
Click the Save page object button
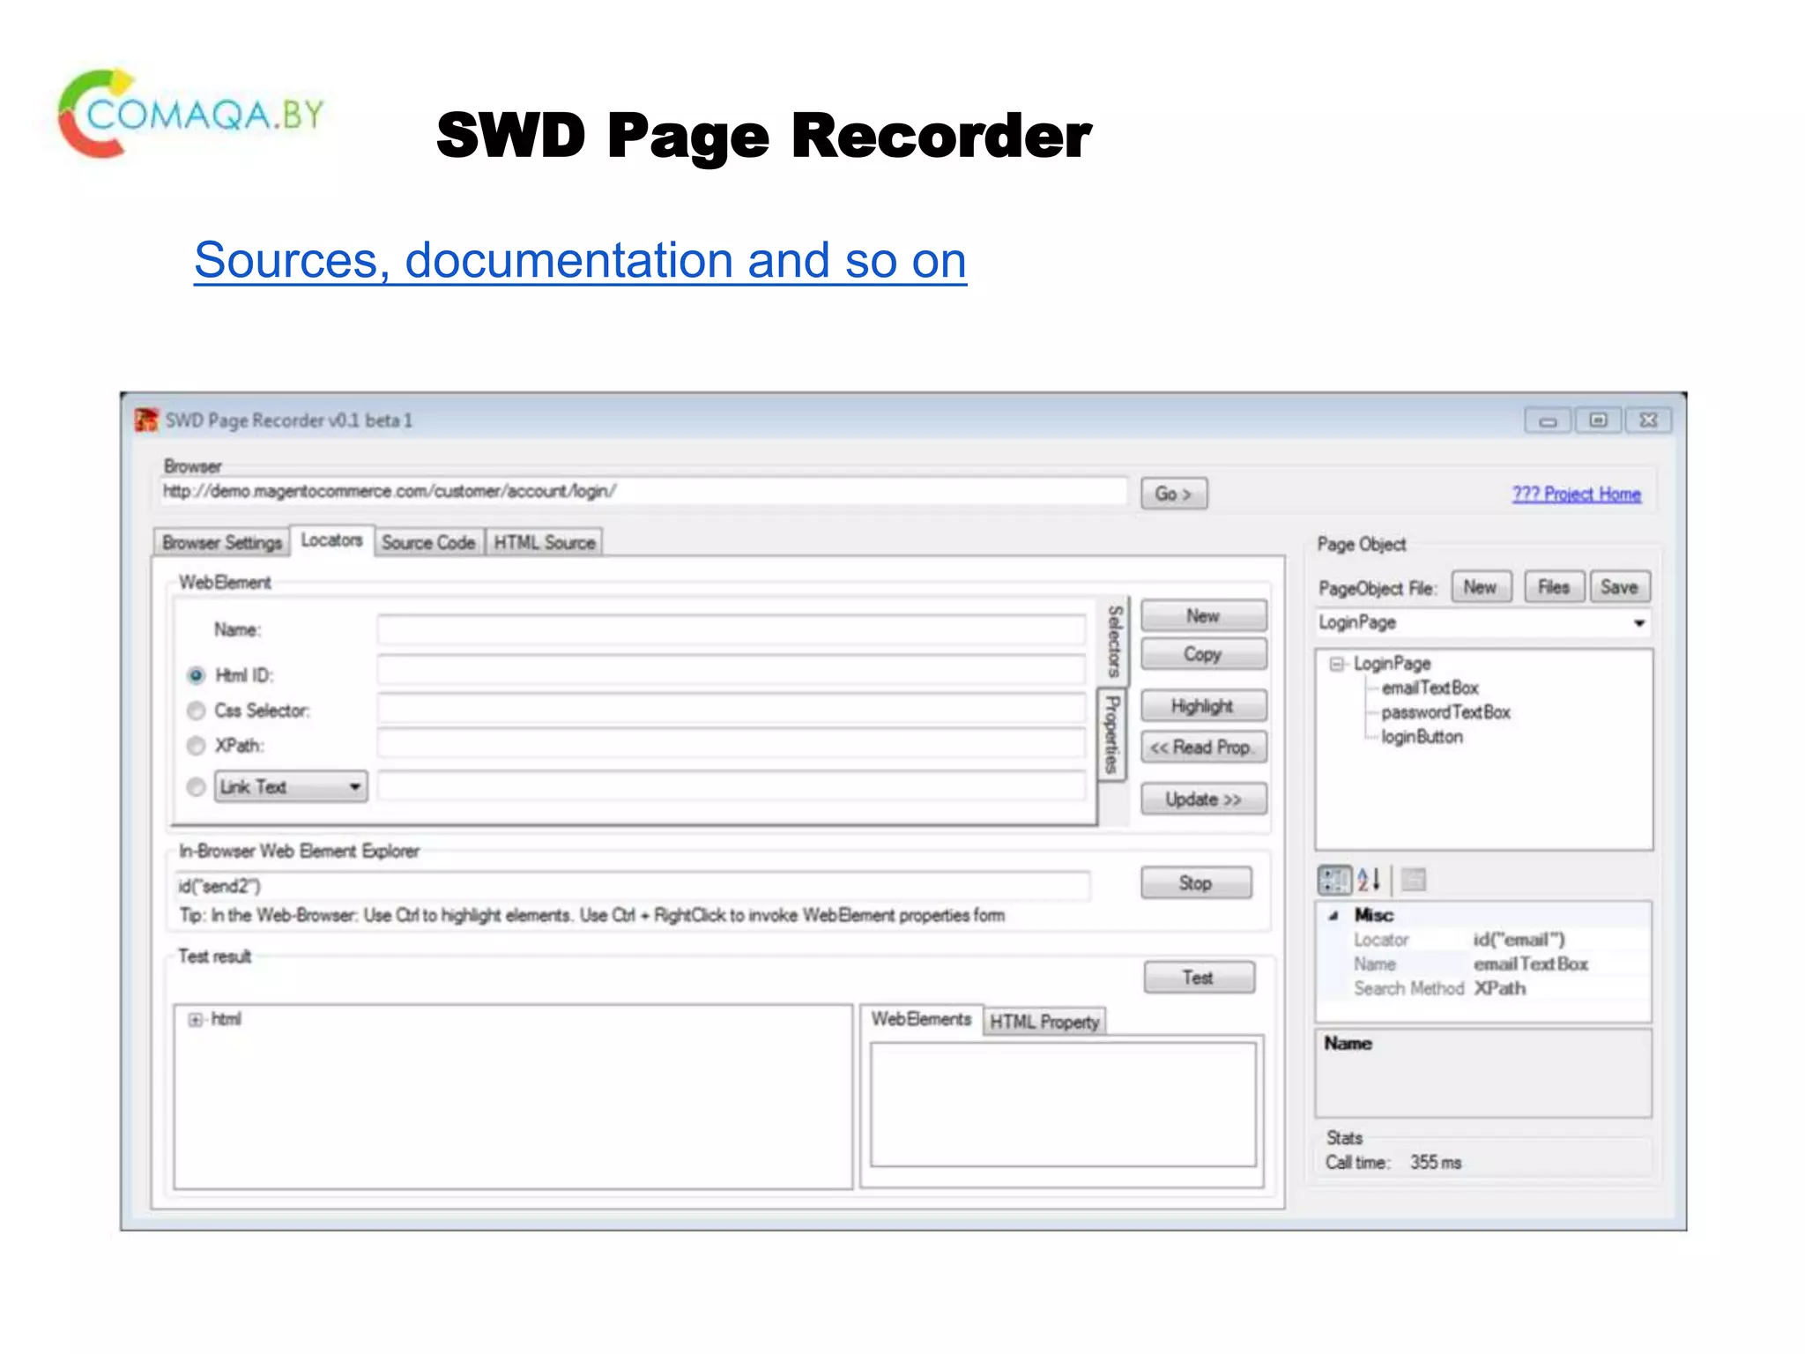pyautogui.click(x=1620, y=587)
